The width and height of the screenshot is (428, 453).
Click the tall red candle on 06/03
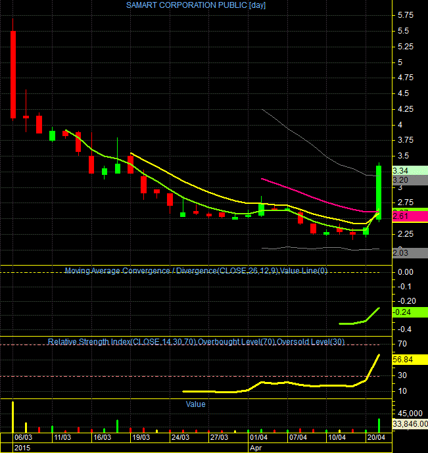tap(13, 74)
